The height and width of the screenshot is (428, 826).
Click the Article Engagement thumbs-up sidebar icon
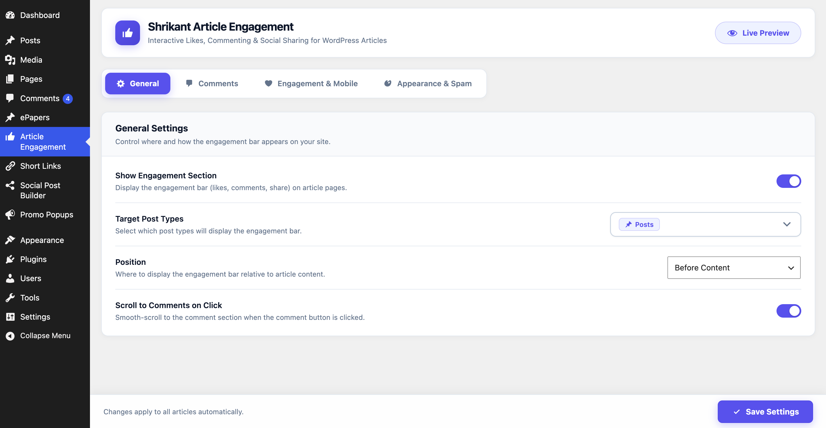click(10, 136)
